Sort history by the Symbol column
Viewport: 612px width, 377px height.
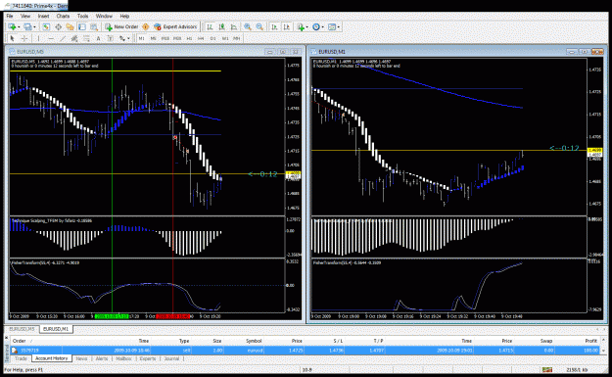(254, 341)
